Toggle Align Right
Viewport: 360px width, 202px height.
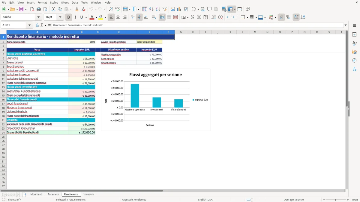[124, 17]
